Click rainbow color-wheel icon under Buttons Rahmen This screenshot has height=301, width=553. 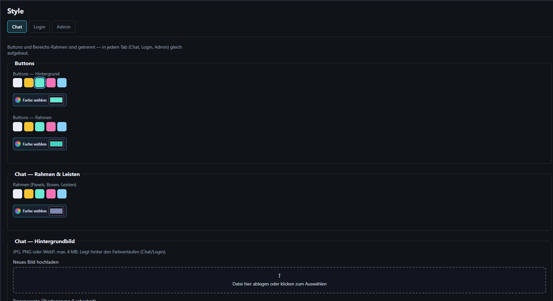(x=18, y=144)
